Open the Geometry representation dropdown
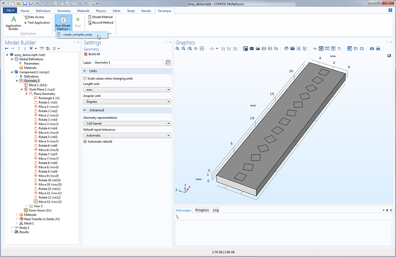 tap(127, 124)
